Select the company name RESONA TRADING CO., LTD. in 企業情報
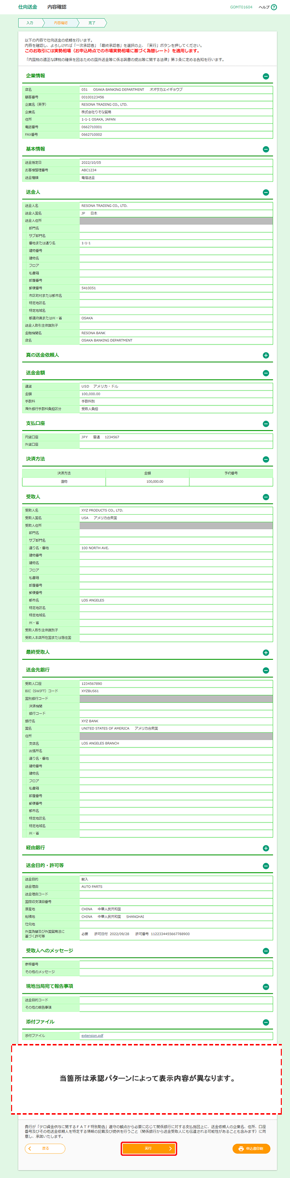The height and width of the screenshot is (1178, 290). point(104,104)
